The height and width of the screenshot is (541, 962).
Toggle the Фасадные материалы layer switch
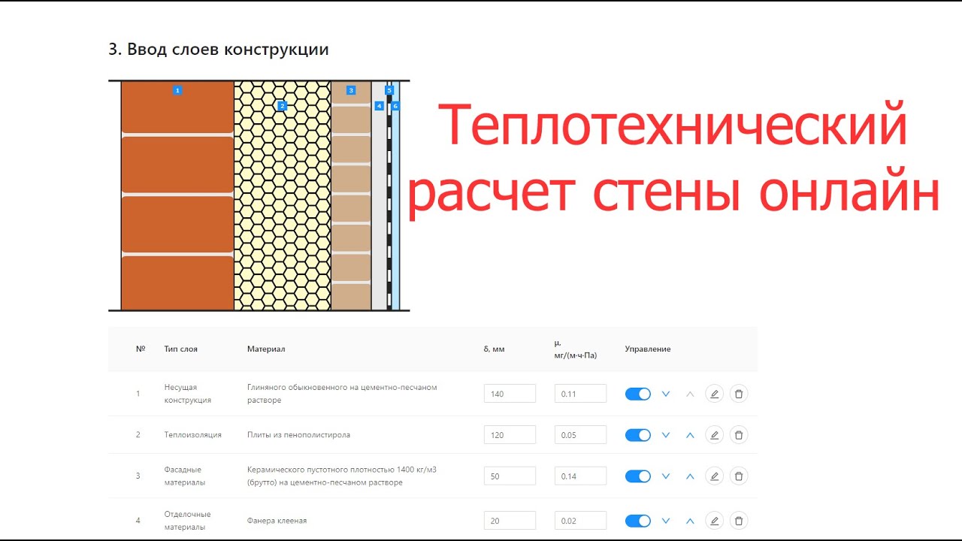tap(638, 476)
